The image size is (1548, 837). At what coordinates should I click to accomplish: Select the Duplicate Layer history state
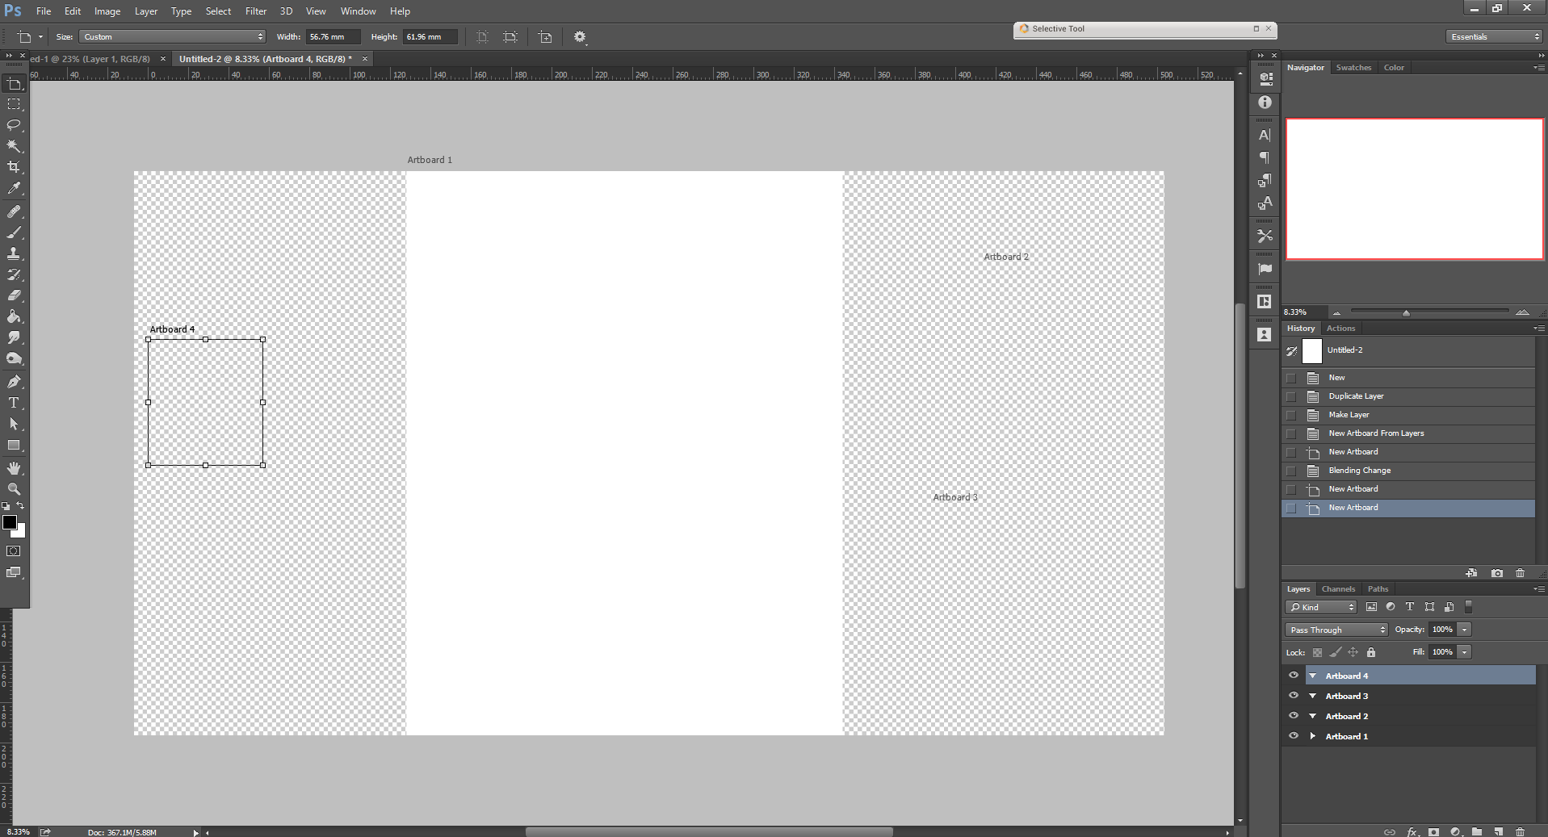pyautogui.click(x=1408, y=396)
